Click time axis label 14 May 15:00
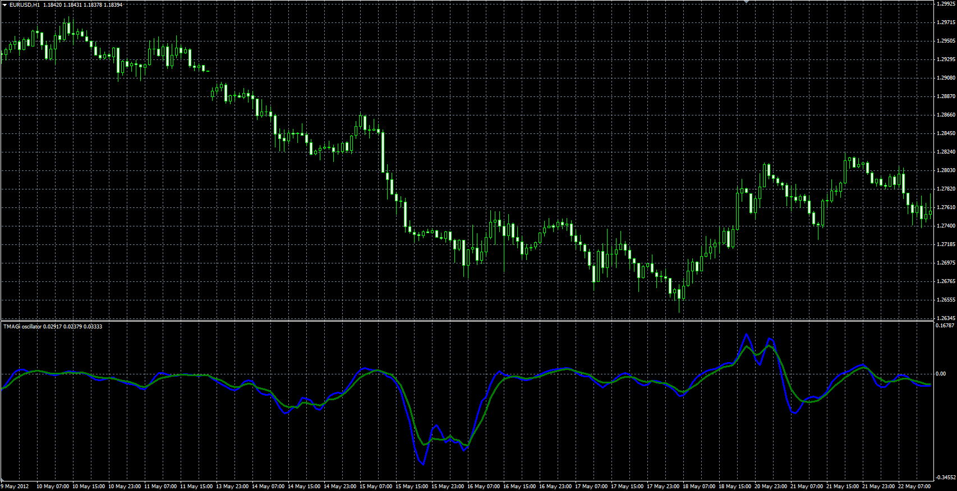The width and height of the screenshot is (957, 491). click(x=304, y=487)
